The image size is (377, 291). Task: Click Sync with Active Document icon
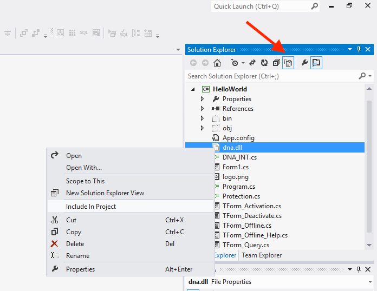252,63
